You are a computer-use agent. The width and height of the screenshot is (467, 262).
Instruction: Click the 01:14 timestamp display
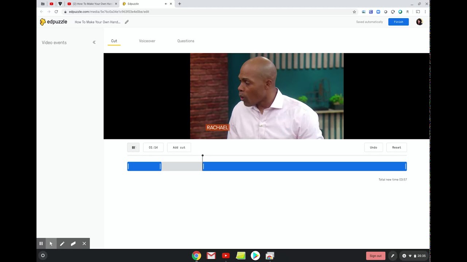tap(153, 147)
